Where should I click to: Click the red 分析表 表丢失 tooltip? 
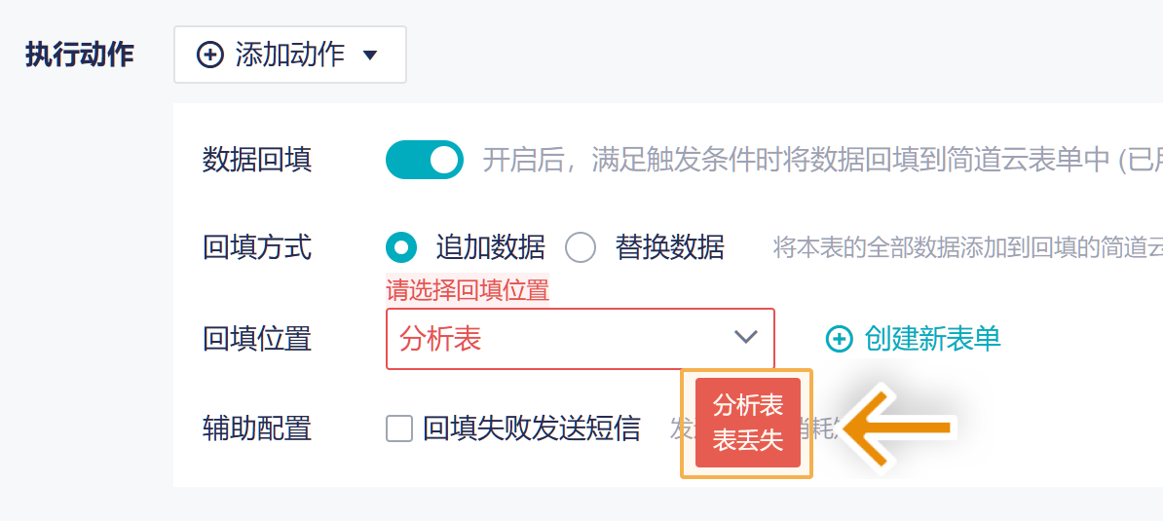coord(748,423)
